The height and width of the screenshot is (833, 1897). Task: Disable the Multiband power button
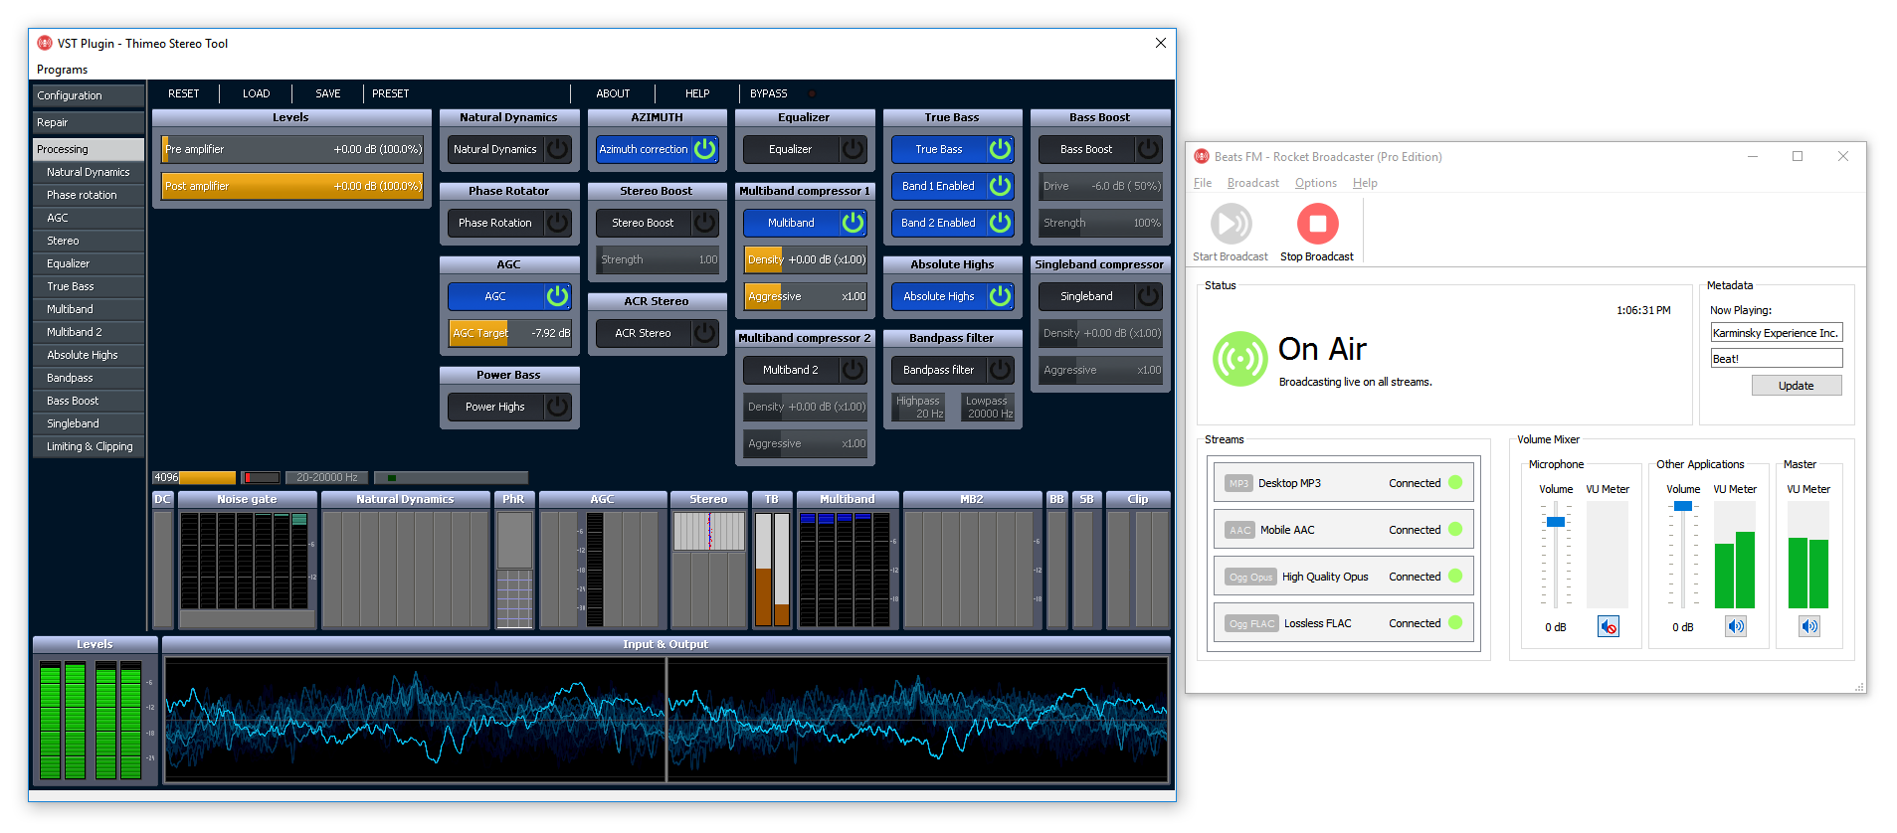pyautogui.click(x=853, y=223)
